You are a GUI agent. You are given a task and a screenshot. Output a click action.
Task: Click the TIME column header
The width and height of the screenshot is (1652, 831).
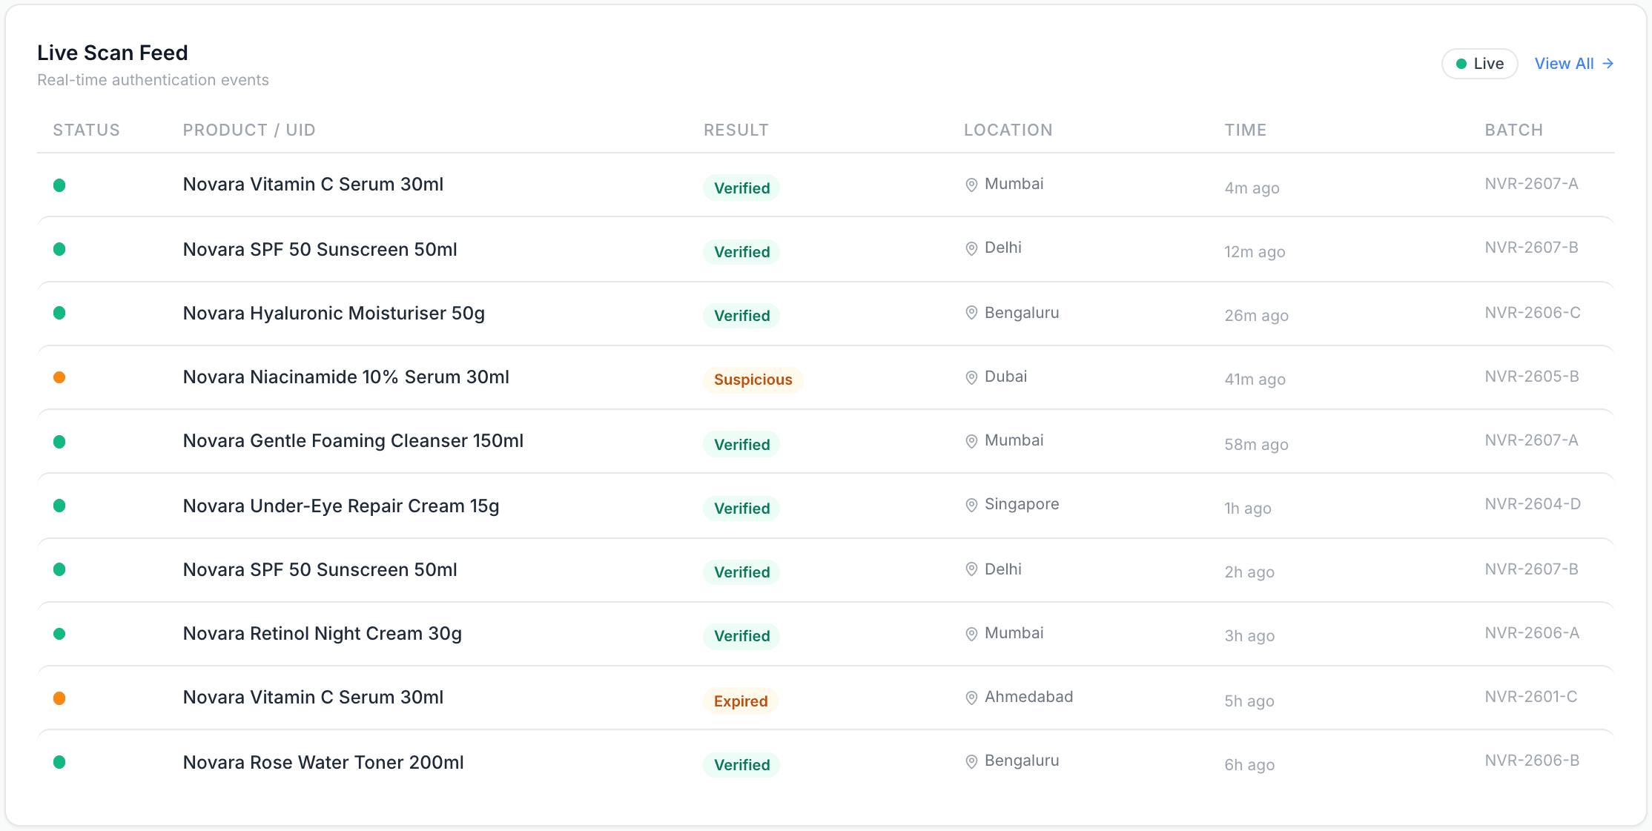[x=1246, y=130]
